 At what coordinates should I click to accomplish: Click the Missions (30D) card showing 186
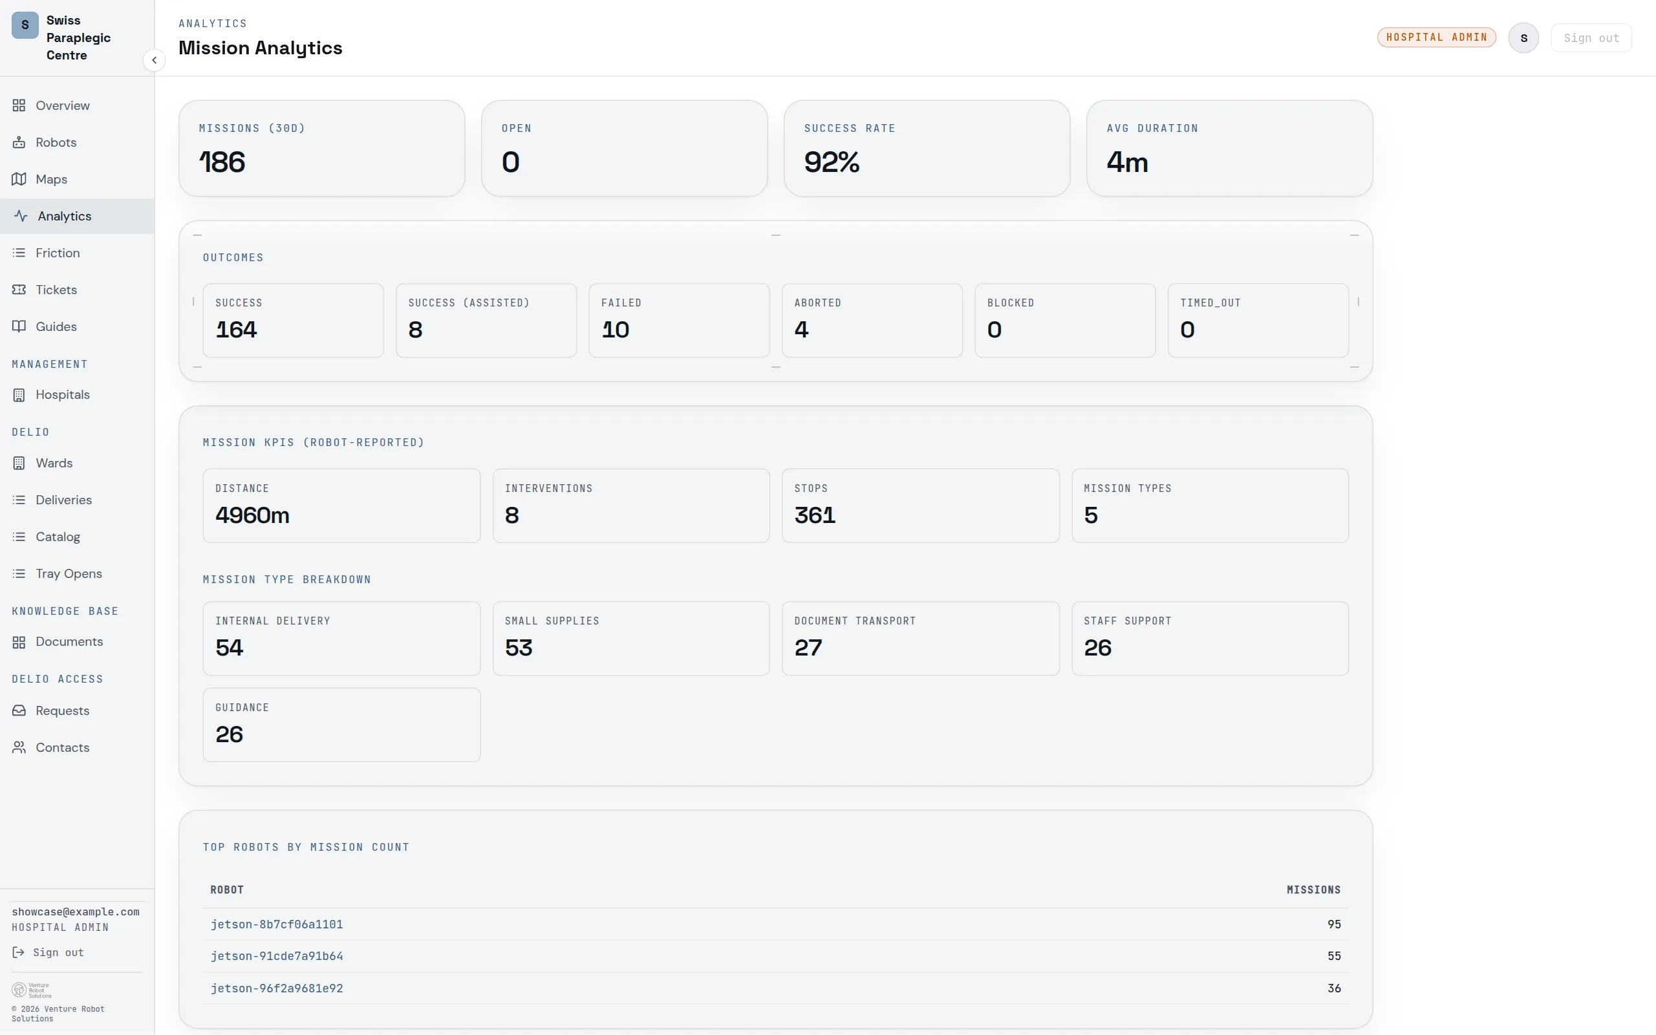[322, 149]
